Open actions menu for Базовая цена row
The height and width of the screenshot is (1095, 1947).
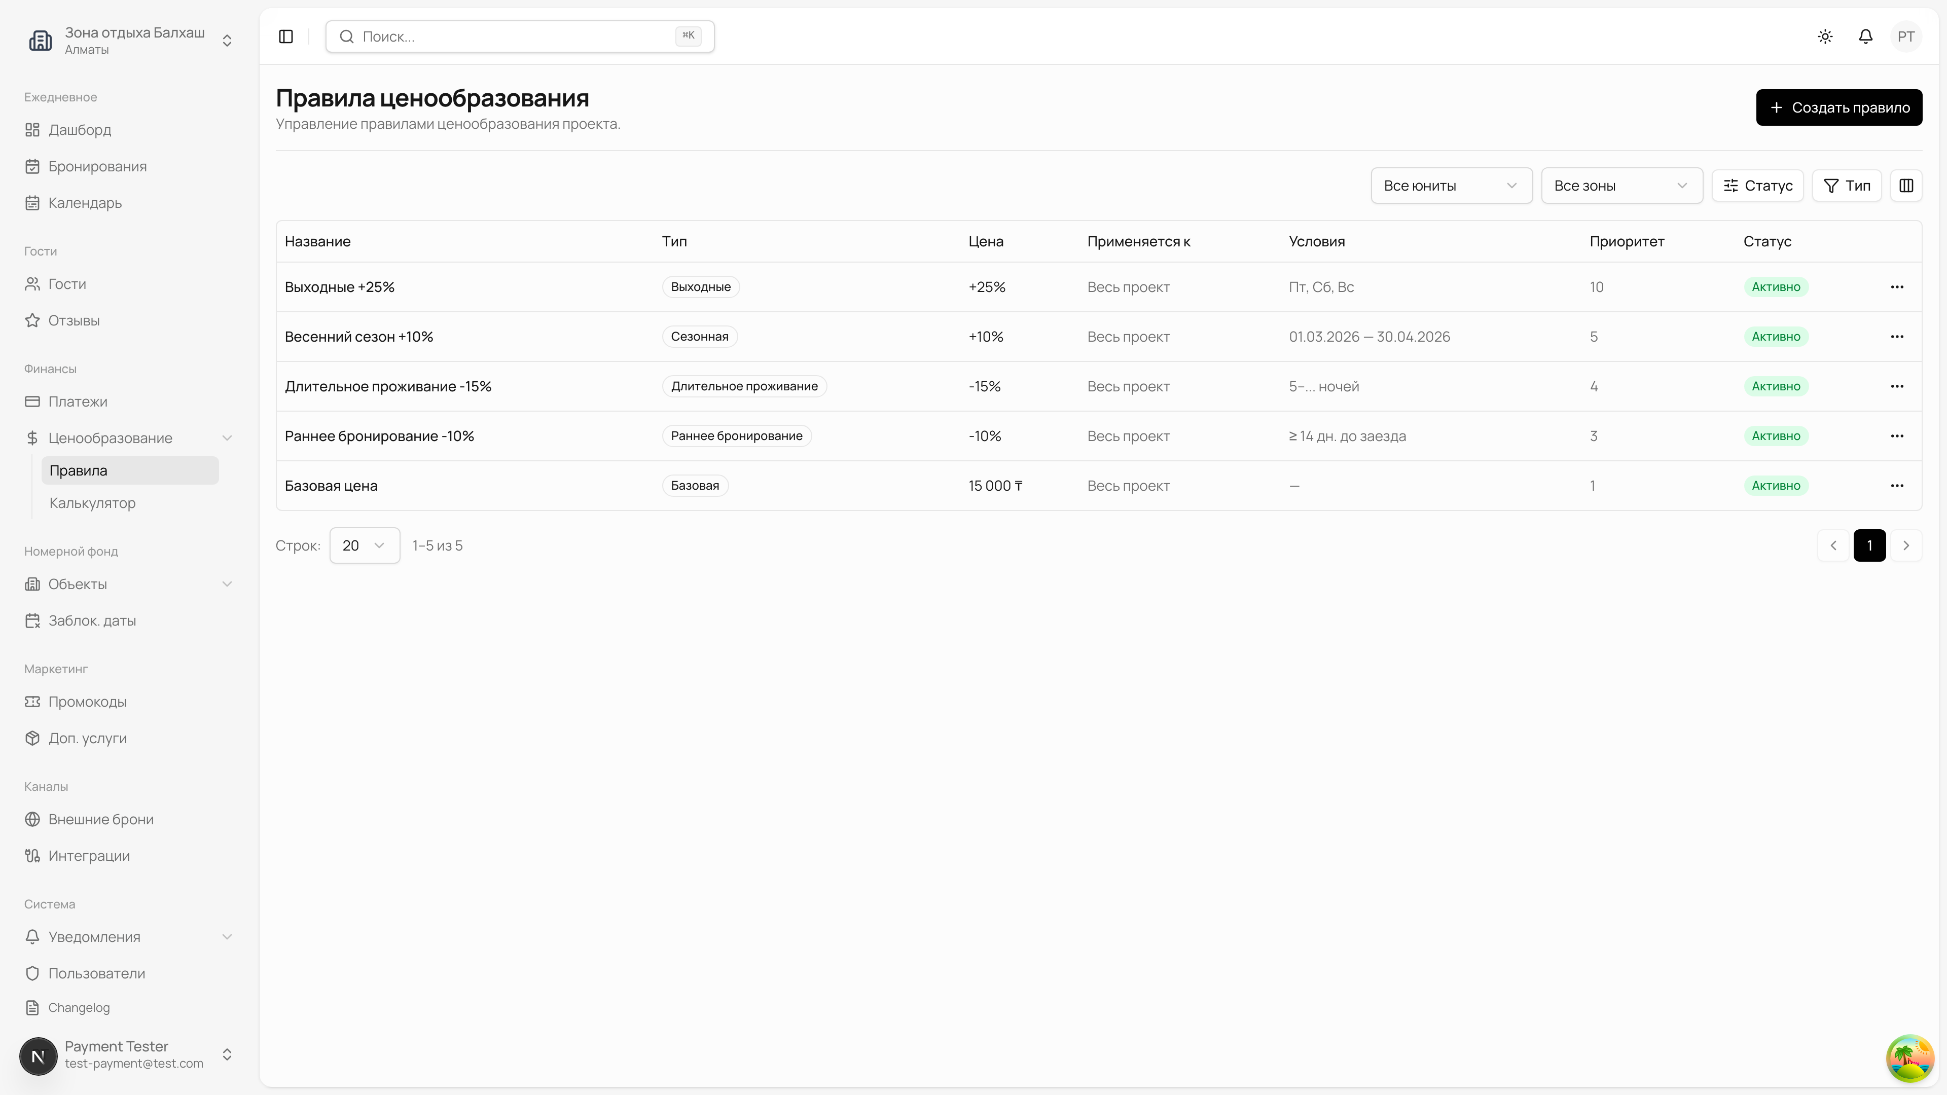click(x=1896, y=486)
